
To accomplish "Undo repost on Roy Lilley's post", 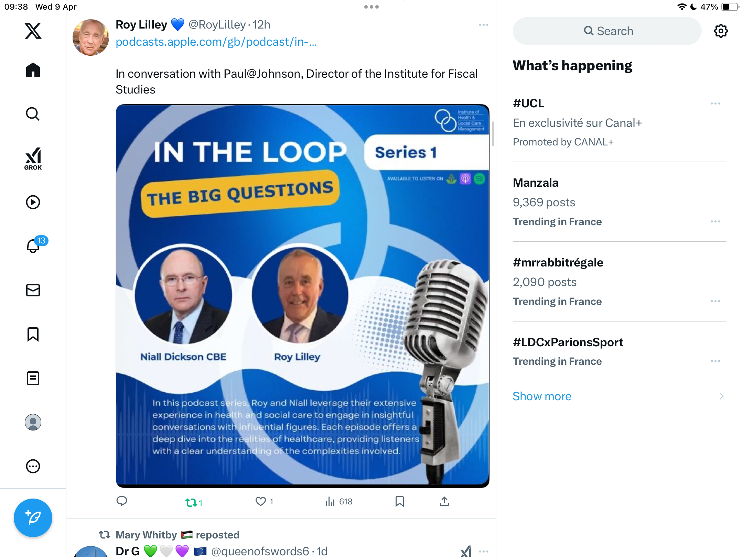I will click(194, 502).
